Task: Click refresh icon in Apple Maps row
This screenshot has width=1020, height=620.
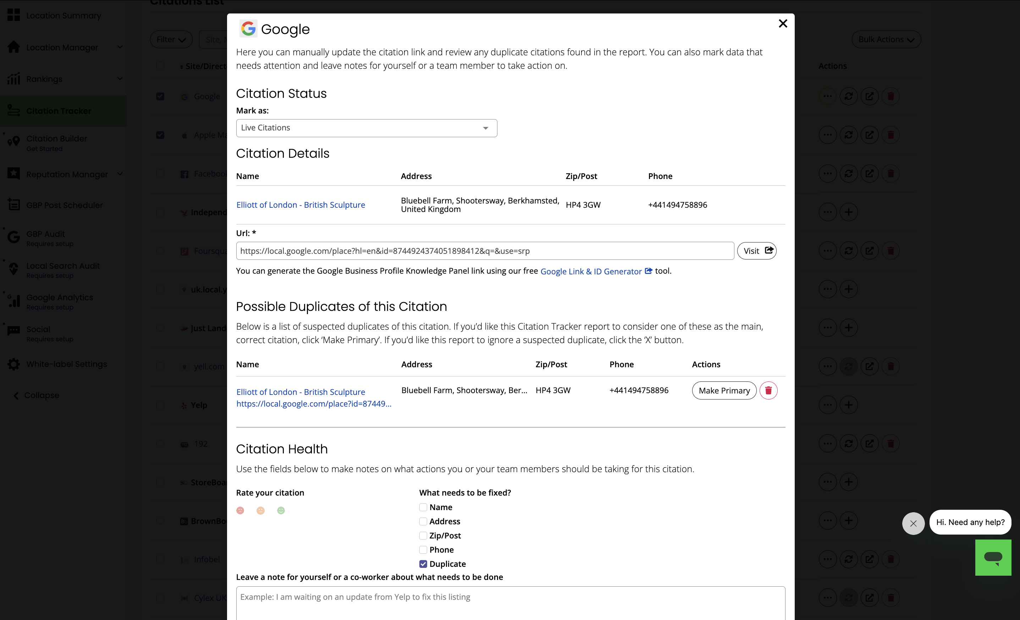Action: (849, 135)
